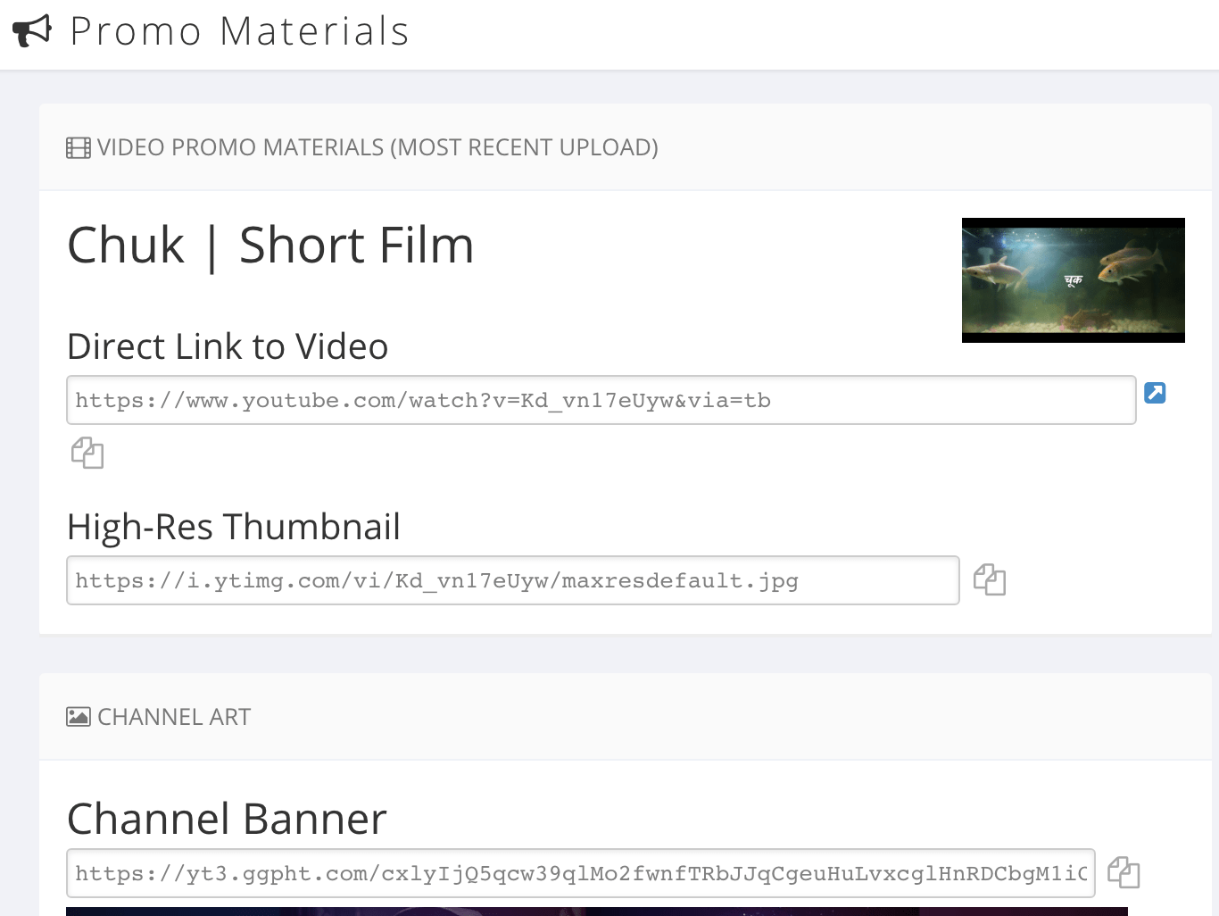The width and height of the screenshot is (1219, 916).
Task: Click the picture icon next to Channel Art
Action: tap(79, 717)
